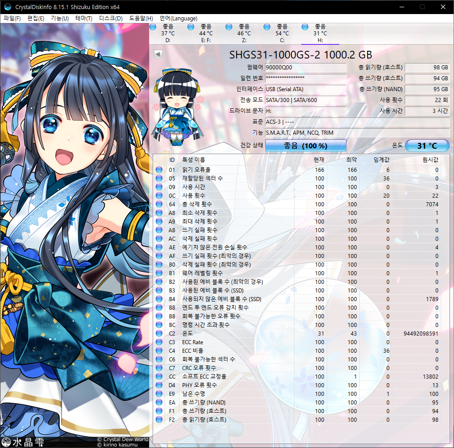
Task: Click the status orb for 웨어 레벨링 횟수
Action: [x=159, y=273]
